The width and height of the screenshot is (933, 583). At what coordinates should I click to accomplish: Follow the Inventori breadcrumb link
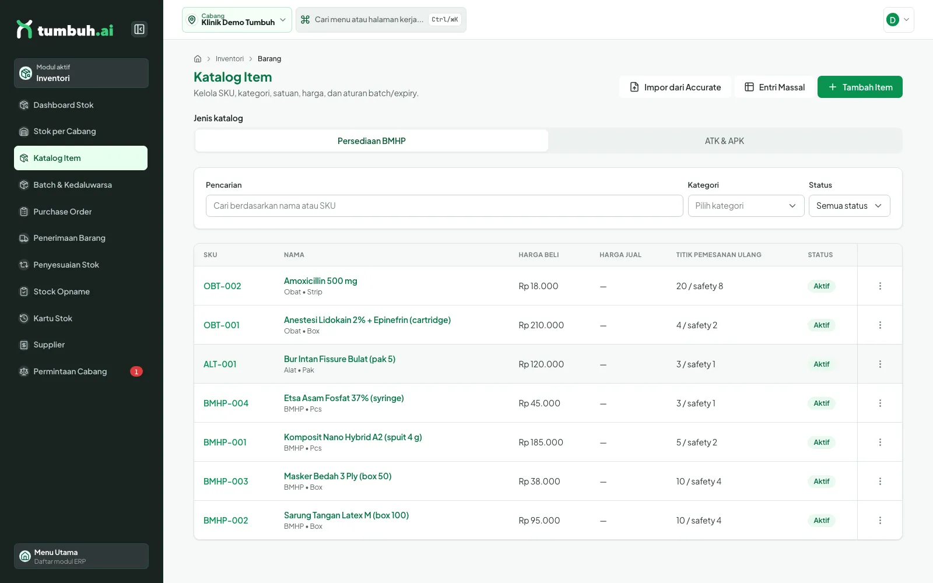[x=230, y=59]
